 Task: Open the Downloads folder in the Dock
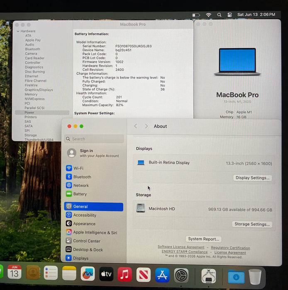[x=236, y=276]
